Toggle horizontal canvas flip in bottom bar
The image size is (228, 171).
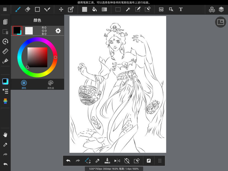(117, 161)
